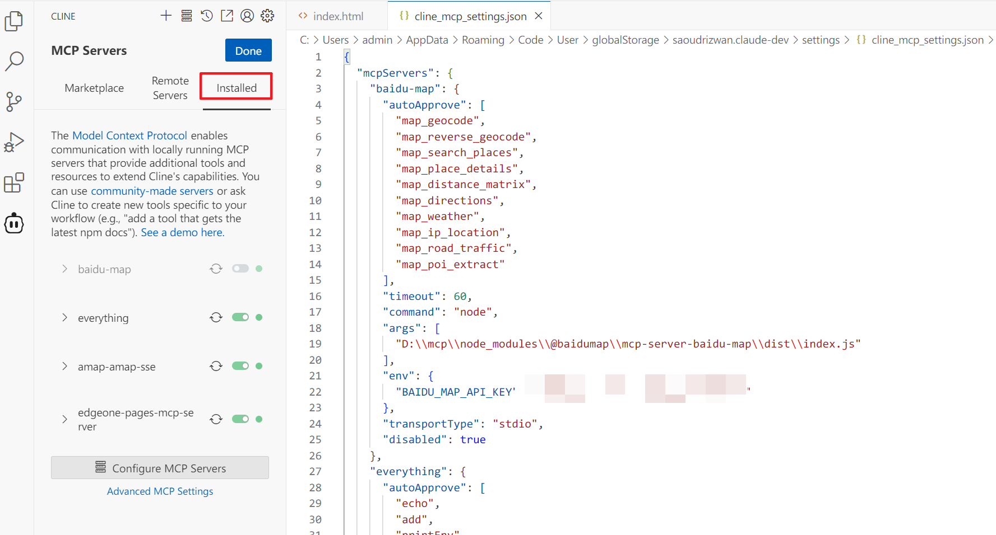Image resolution: width=996 pixels, height=535 pixels.
Task: Disable the edgeone-pages-mcp-server toggle
Action: (x=240, y=419)
